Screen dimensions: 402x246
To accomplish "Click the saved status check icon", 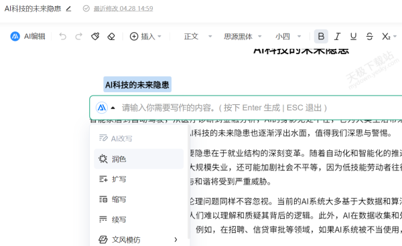I will coord(86,9).
